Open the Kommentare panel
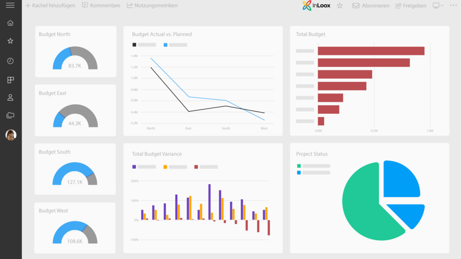The width and height of the screenshot is (461, 259). 101,5
